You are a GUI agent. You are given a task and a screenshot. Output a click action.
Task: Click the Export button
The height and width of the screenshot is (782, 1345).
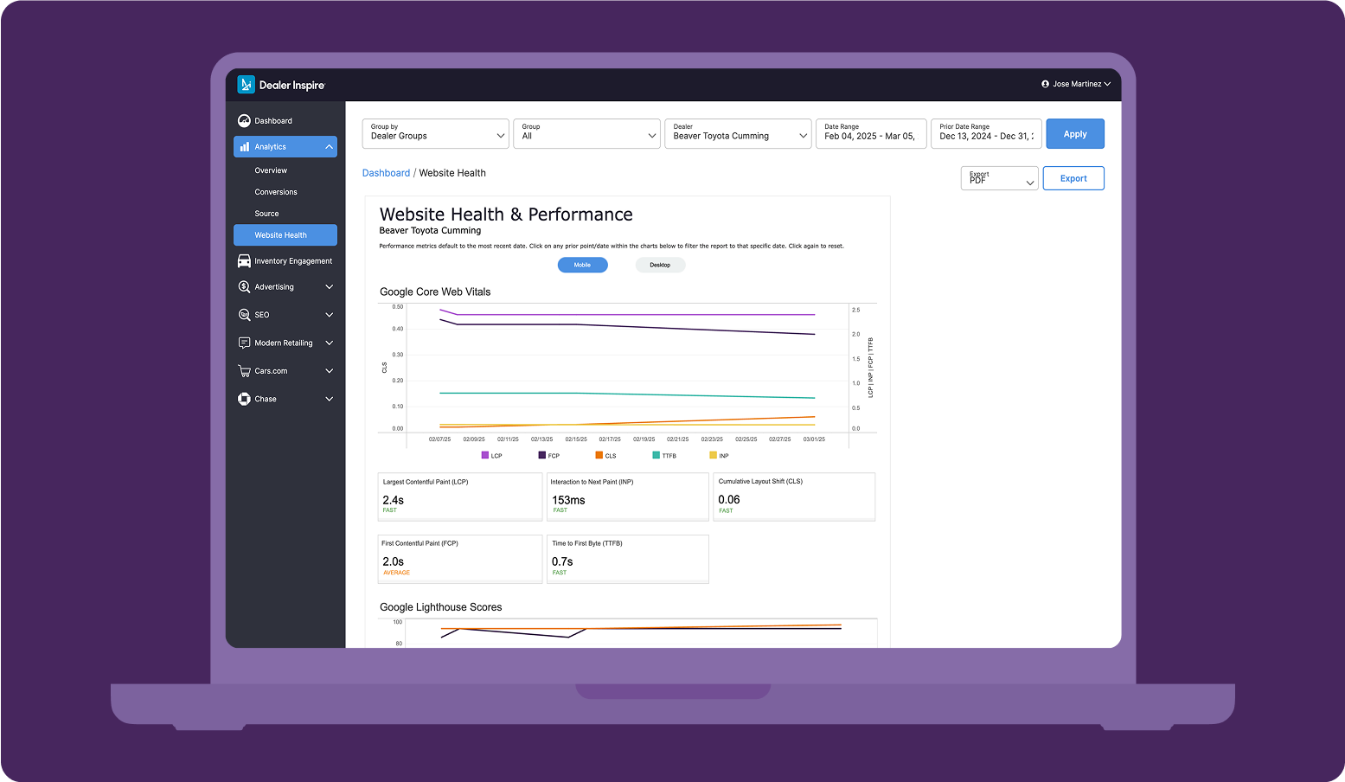[x=1073, y=178]
